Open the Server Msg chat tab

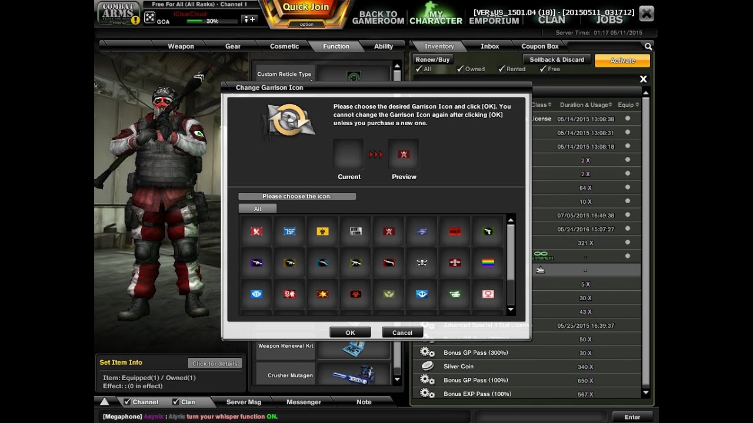point(244,402)
